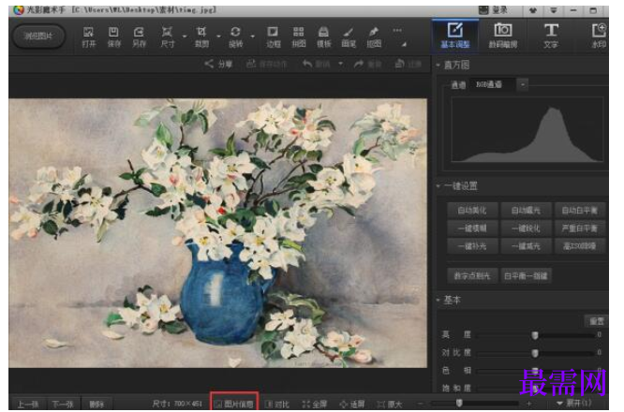624x412 pixels.
Task: Select the 裁剪 crop tool
Action: (x=201, y=37)
